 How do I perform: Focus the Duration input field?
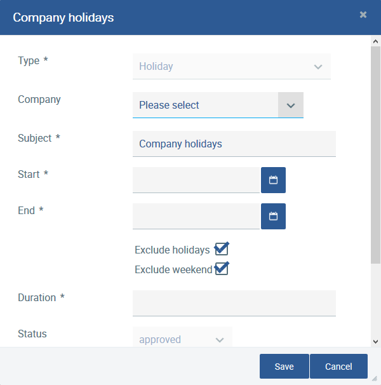(234, 303)
